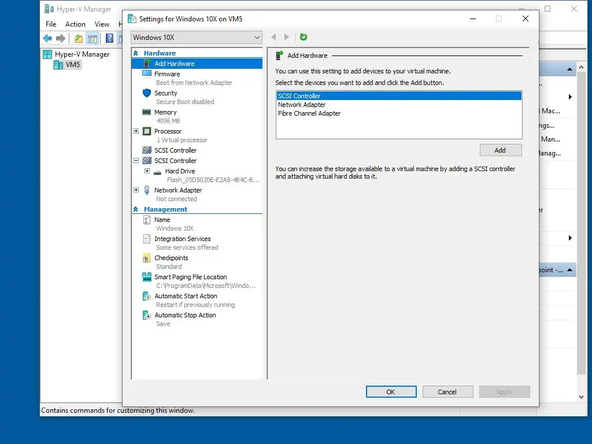Click the Memory chip icon
The image size is (592, 444).
tap(146, 112)
